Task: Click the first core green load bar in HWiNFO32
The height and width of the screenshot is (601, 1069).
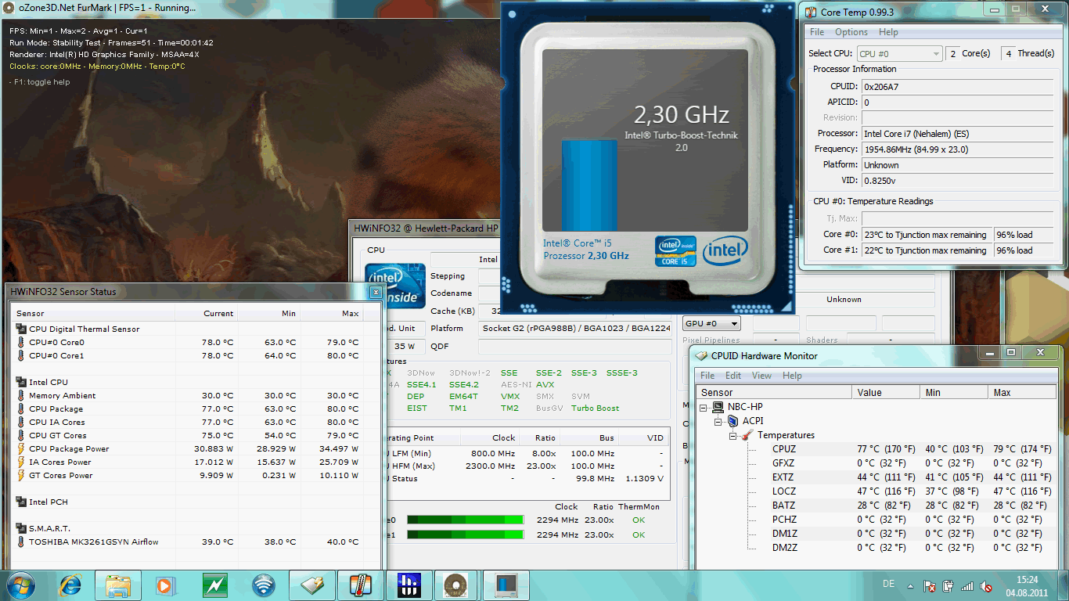Action: click(466, 520)
